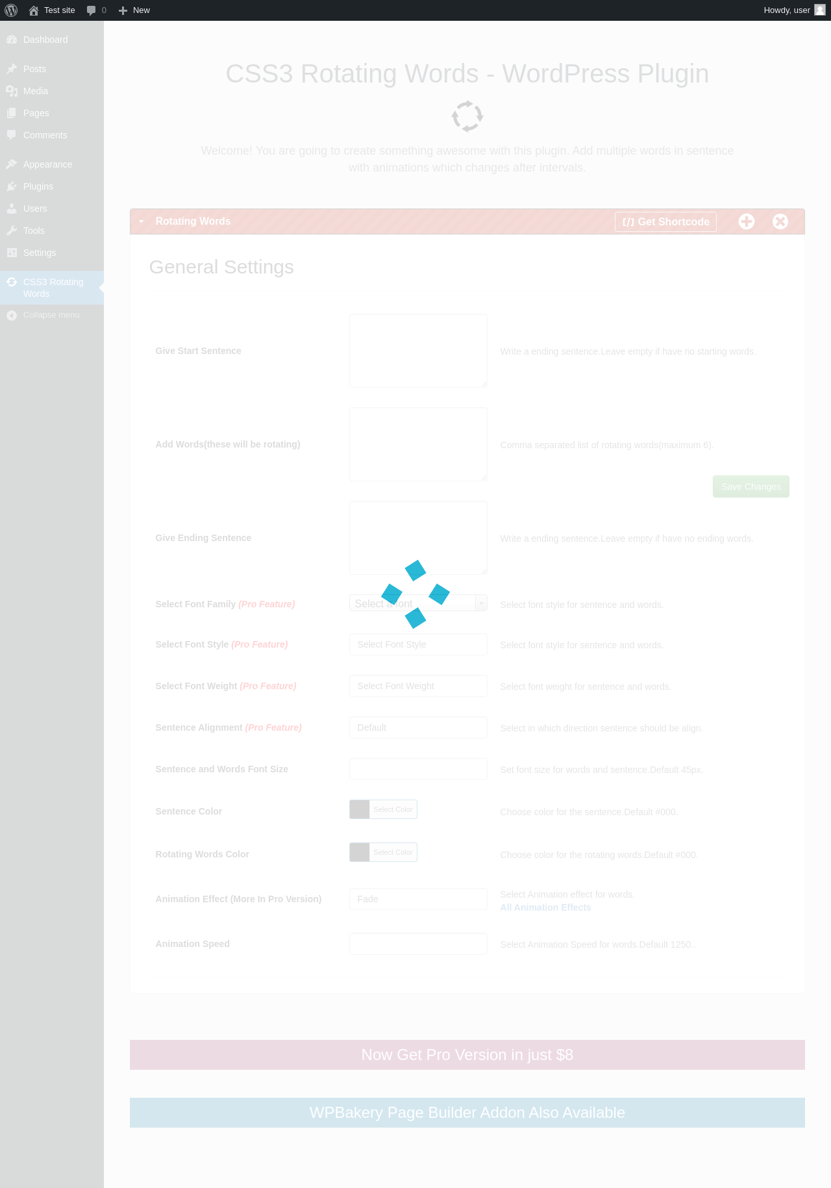The height and width of the screenshot is (1188, 831).
Task: Open the Media menu item
Action: coord(52,91)
